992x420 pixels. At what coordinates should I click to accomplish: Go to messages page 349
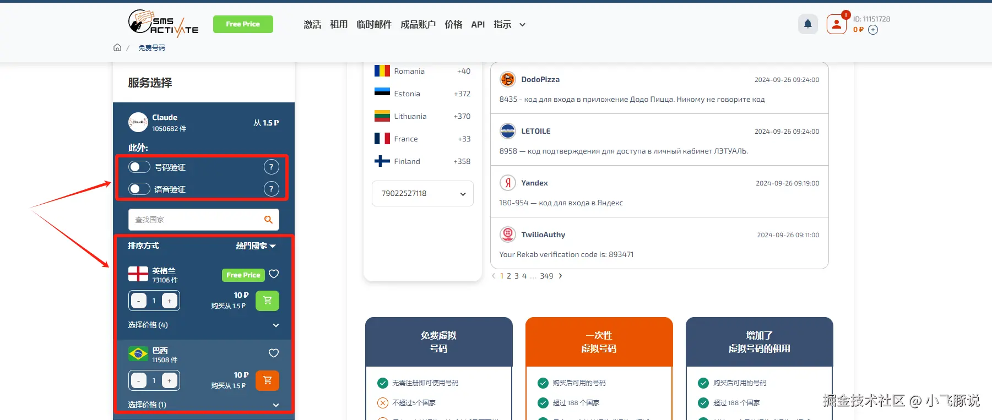click(546, 276)
